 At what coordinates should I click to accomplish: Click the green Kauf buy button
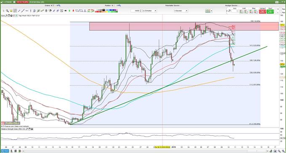(270, 12)
